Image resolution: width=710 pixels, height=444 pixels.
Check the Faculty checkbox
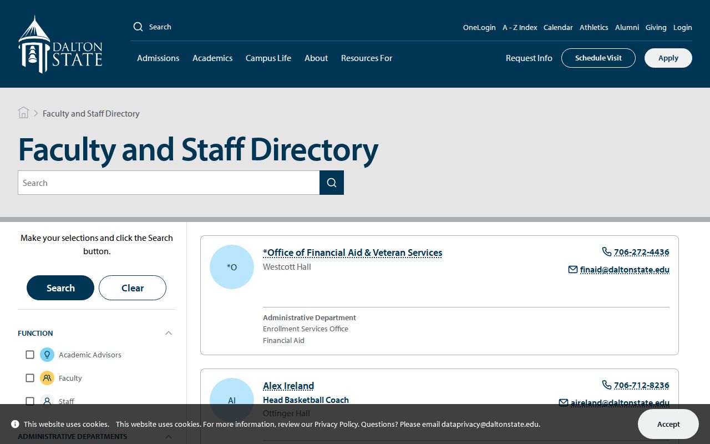tap(30, 378)
